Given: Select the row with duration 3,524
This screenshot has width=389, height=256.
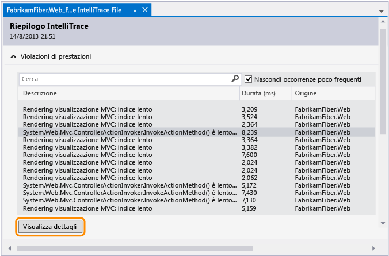Looking at the screenshot, I should [196, 117].
